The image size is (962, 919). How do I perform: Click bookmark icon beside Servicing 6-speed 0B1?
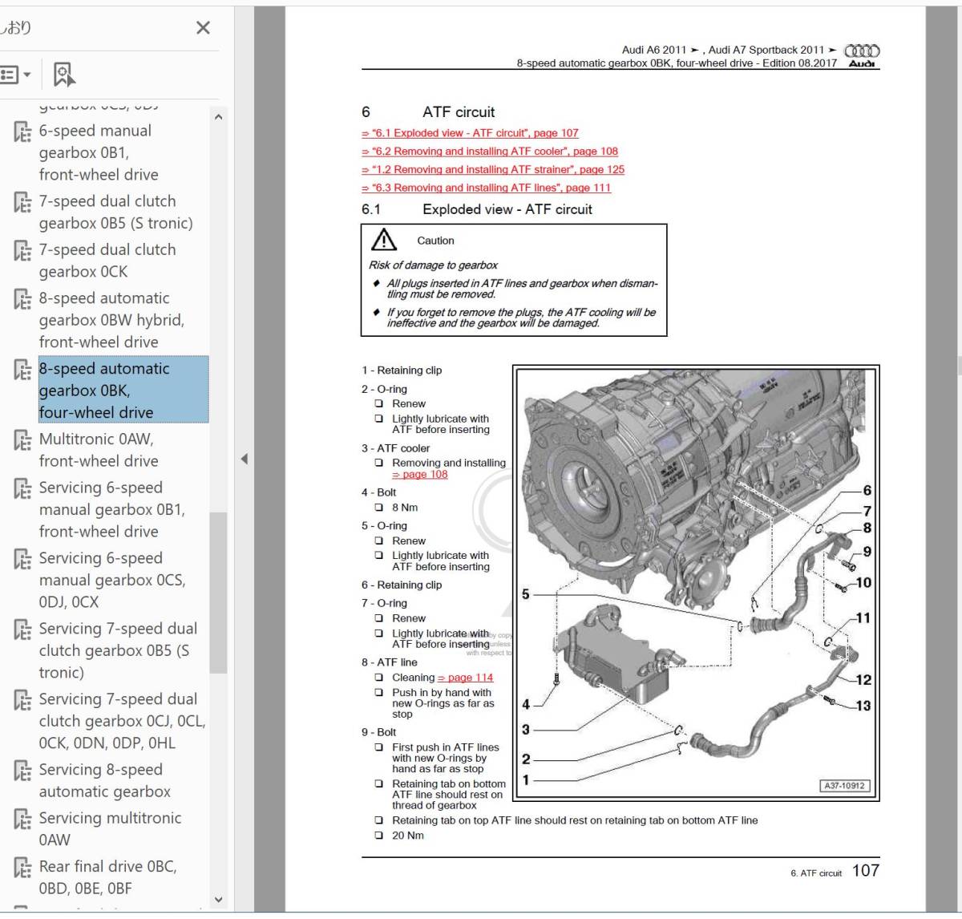tap(22, 488)
